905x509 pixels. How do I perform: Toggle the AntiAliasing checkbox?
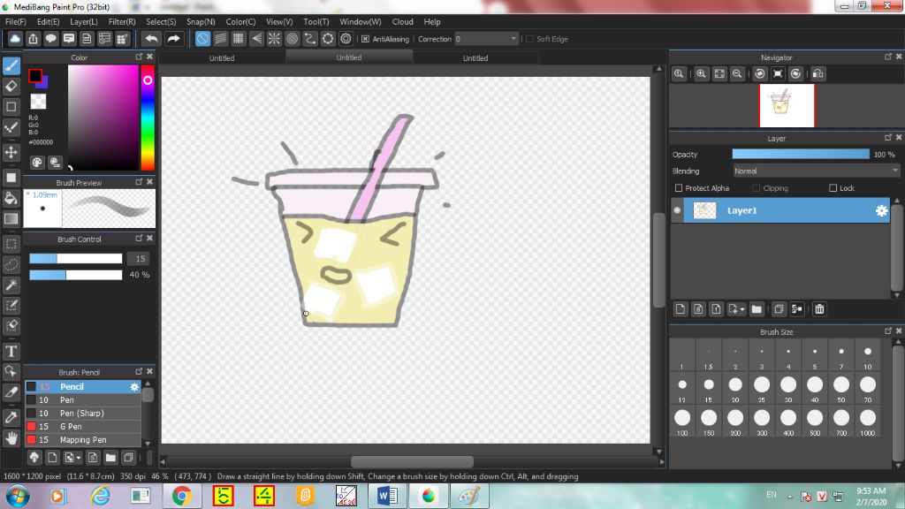click(x=365, y=39)
